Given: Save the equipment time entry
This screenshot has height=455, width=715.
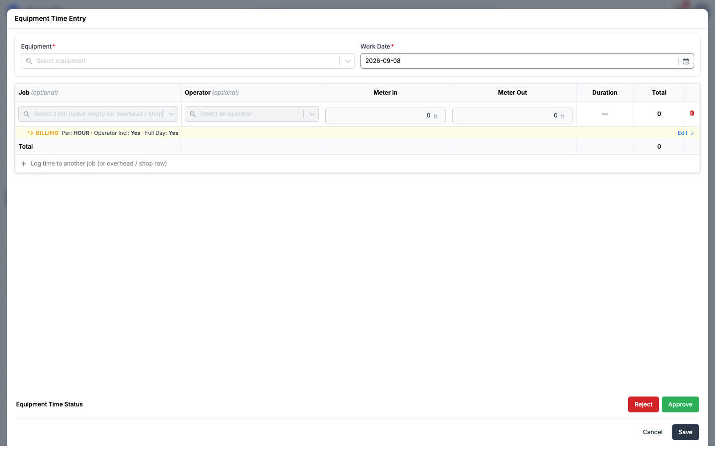Looking at the screenshot, I should 685,432.
